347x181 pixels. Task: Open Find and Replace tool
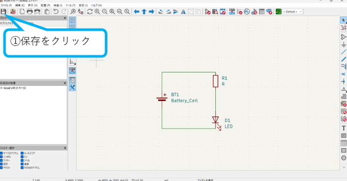(81, 11)
